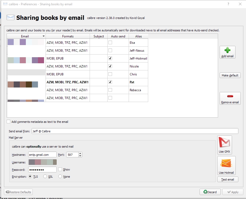This screenshot has height=199, width=246.
Task: Select the Jeff-Hotmail alias cell
Action: (138, 58)
